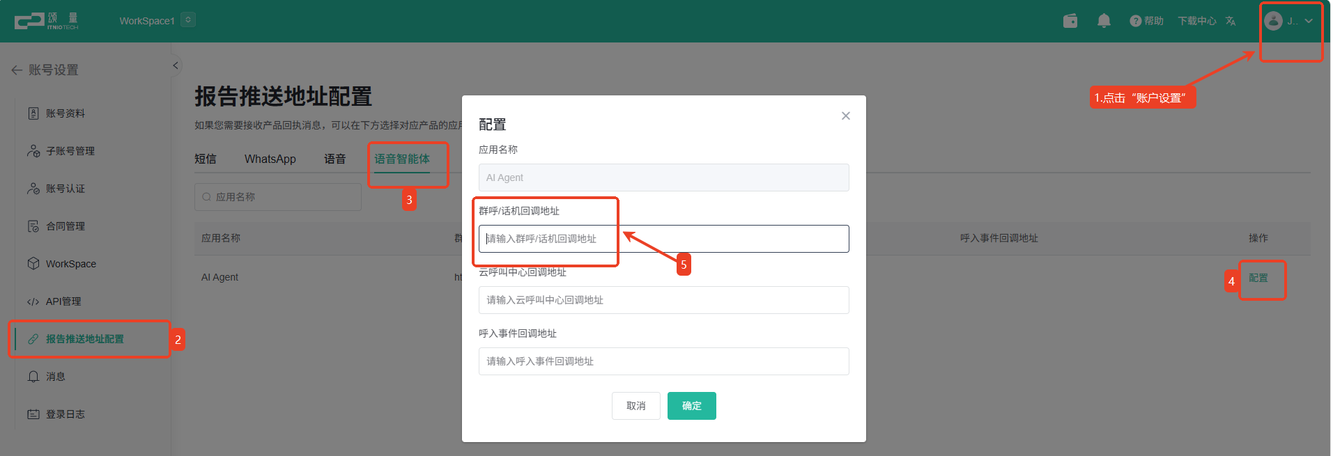The height and width of the screenshot is (456, 1333).
Task: Expand the account dropdown arrow
Action: [1309, 21]
